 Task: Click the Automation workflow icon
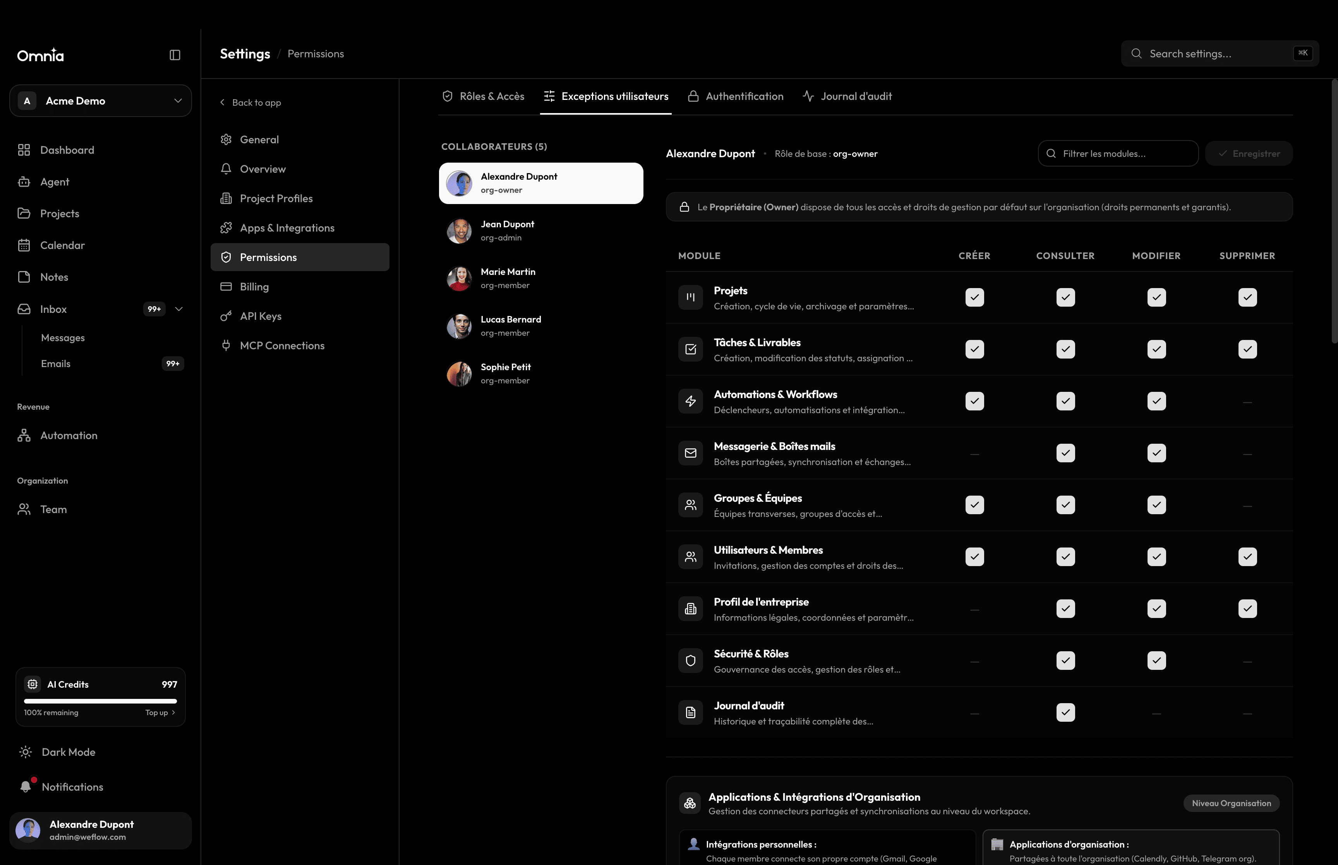coord(24,435)
